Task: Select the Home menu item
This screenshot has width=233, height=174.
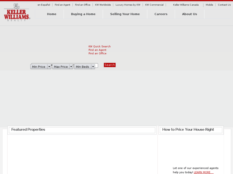Action: (52, 14)
